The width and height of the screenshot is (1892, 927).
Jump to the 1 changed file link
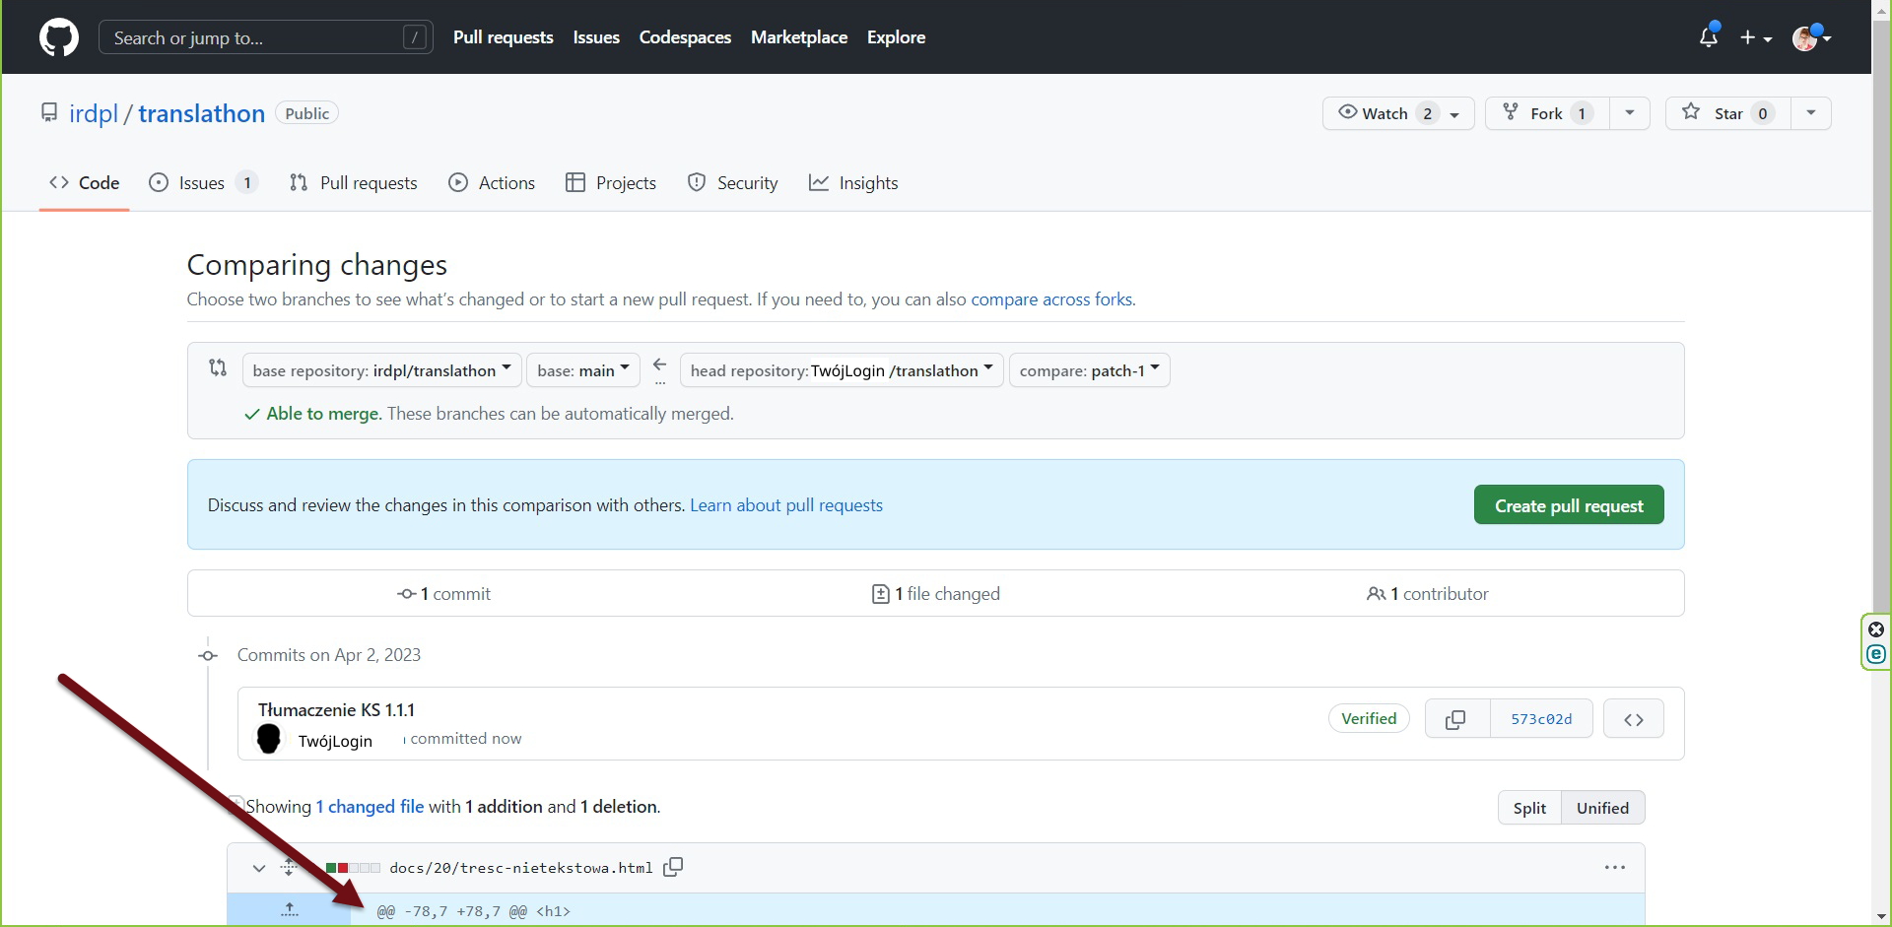[x=370, y=807]
